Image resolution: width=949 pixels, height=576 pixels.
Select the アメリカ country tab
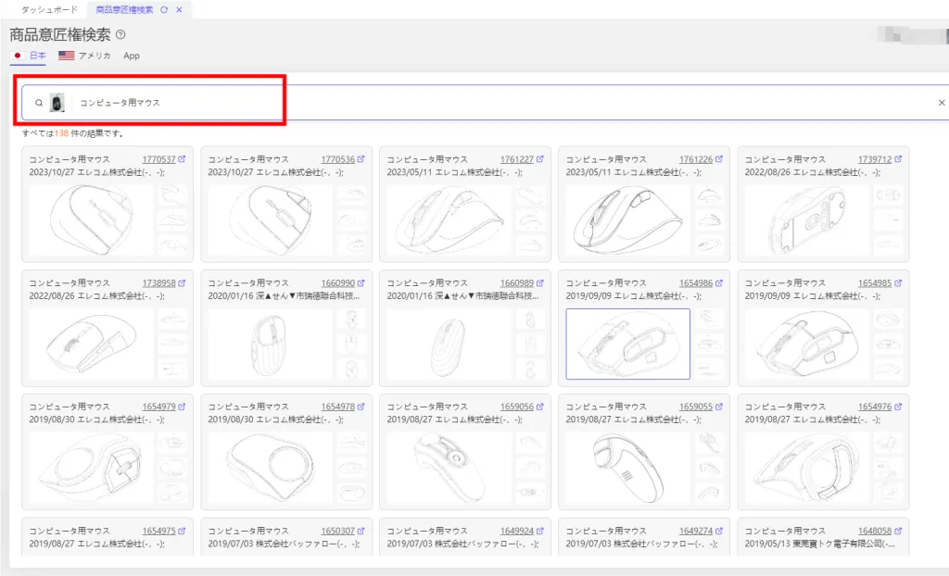[84, 56]
